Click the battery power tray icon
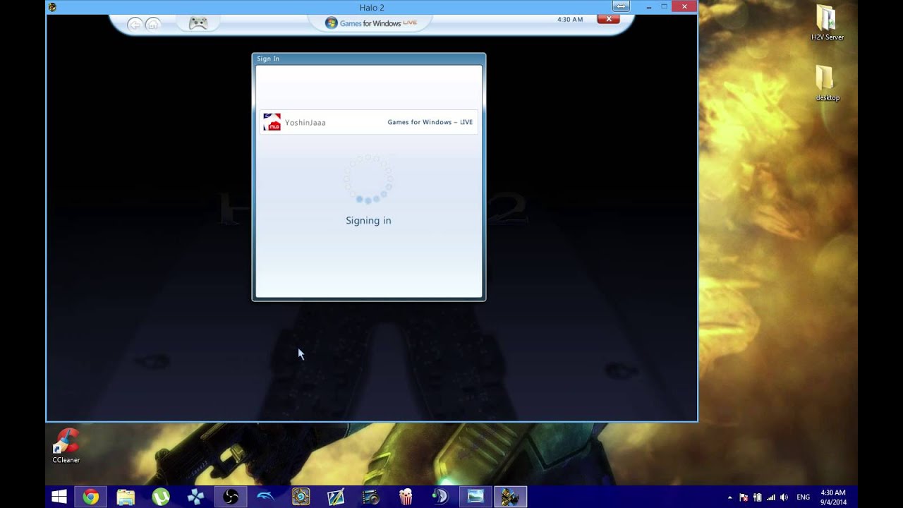The image size is (903, 508). 757,497
